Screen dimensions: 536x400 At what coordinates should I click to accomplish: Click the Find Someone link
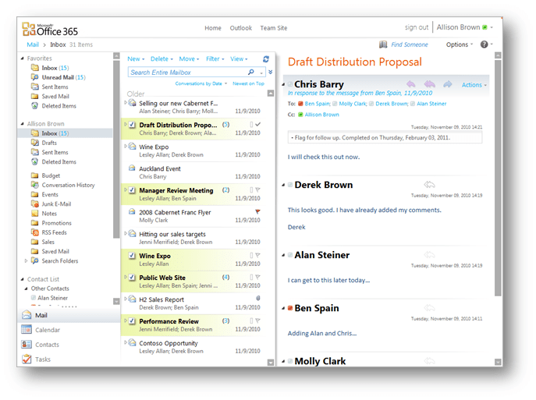409,44
